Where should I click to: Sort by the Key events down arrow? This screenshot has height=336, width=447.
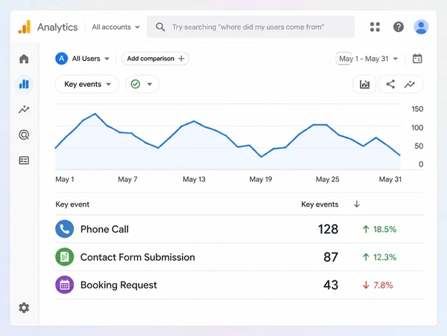coord(357,204)
